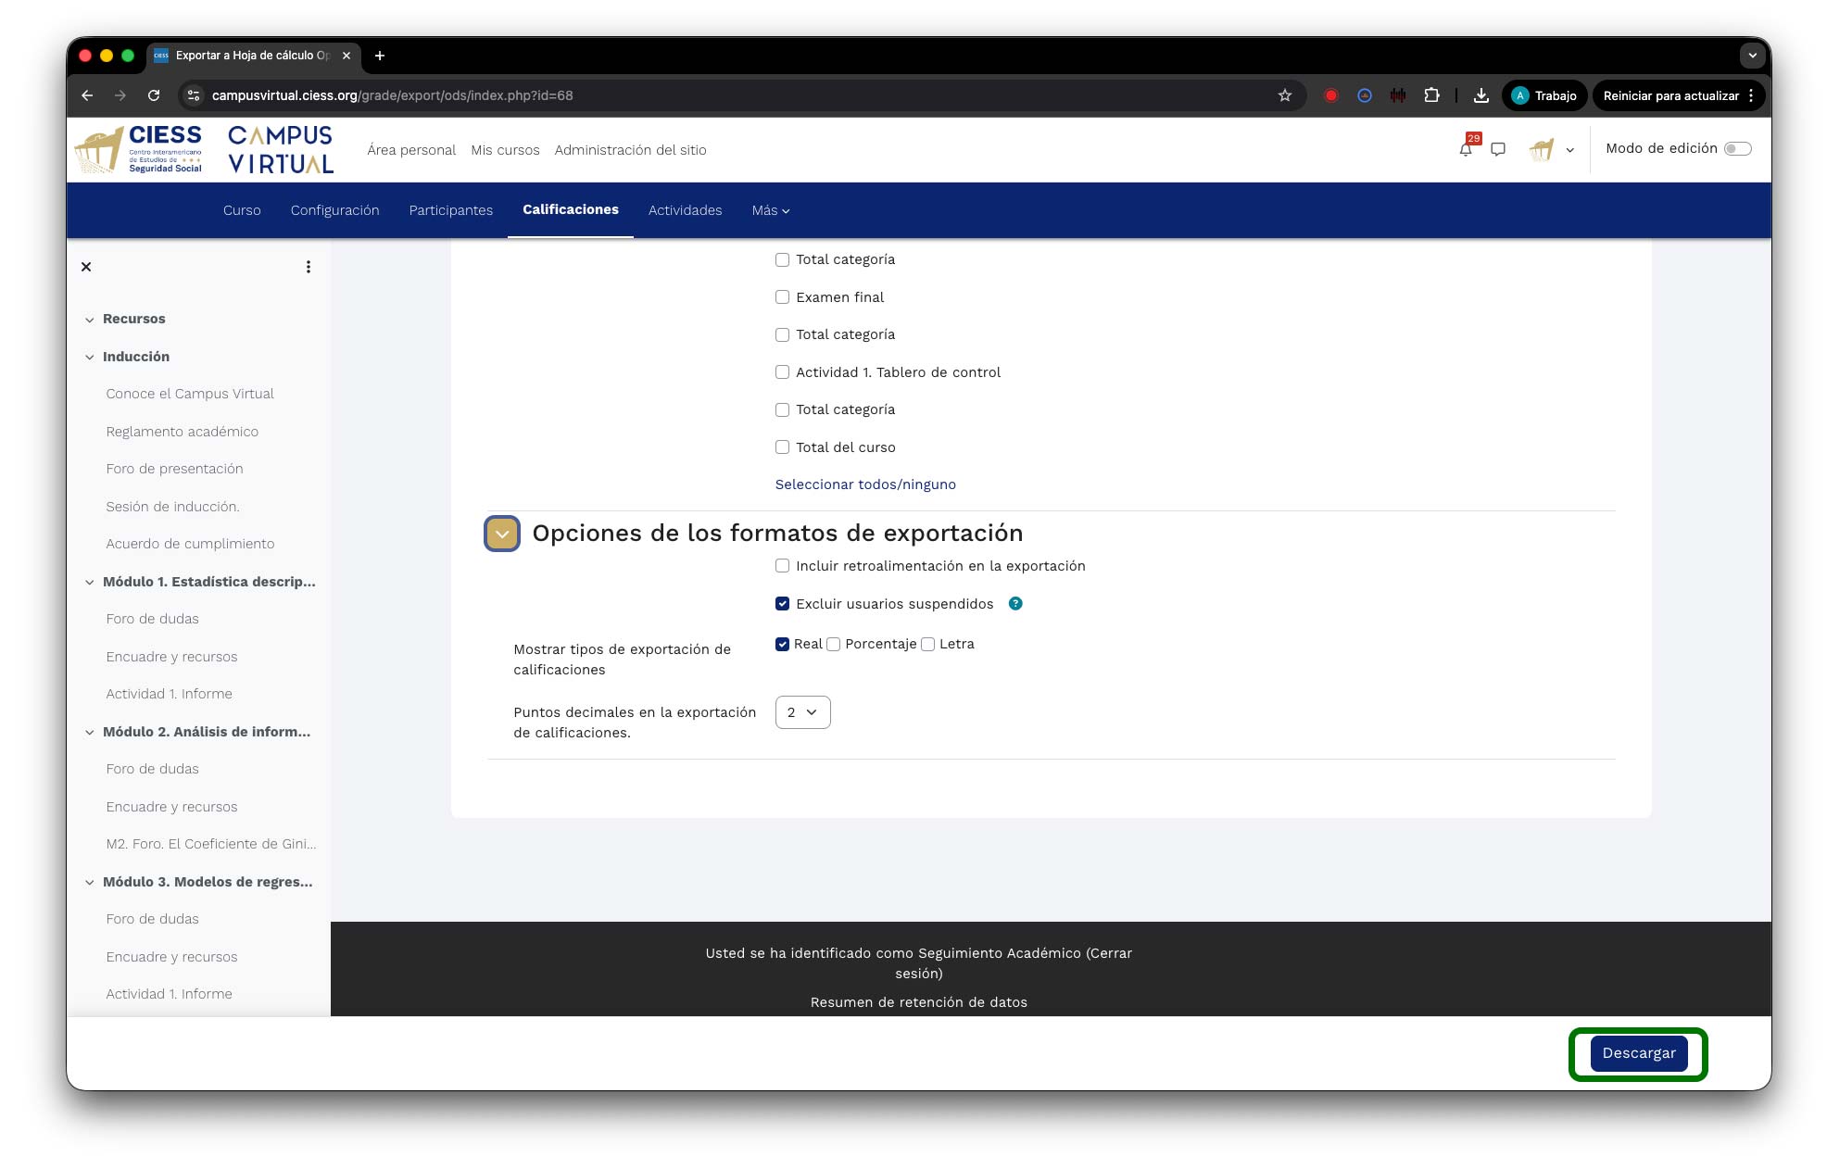The height and width of the screenshot is (1157, 1827).
Task: Open the notifications bell icon
Action: click(x=1465, y=150)
